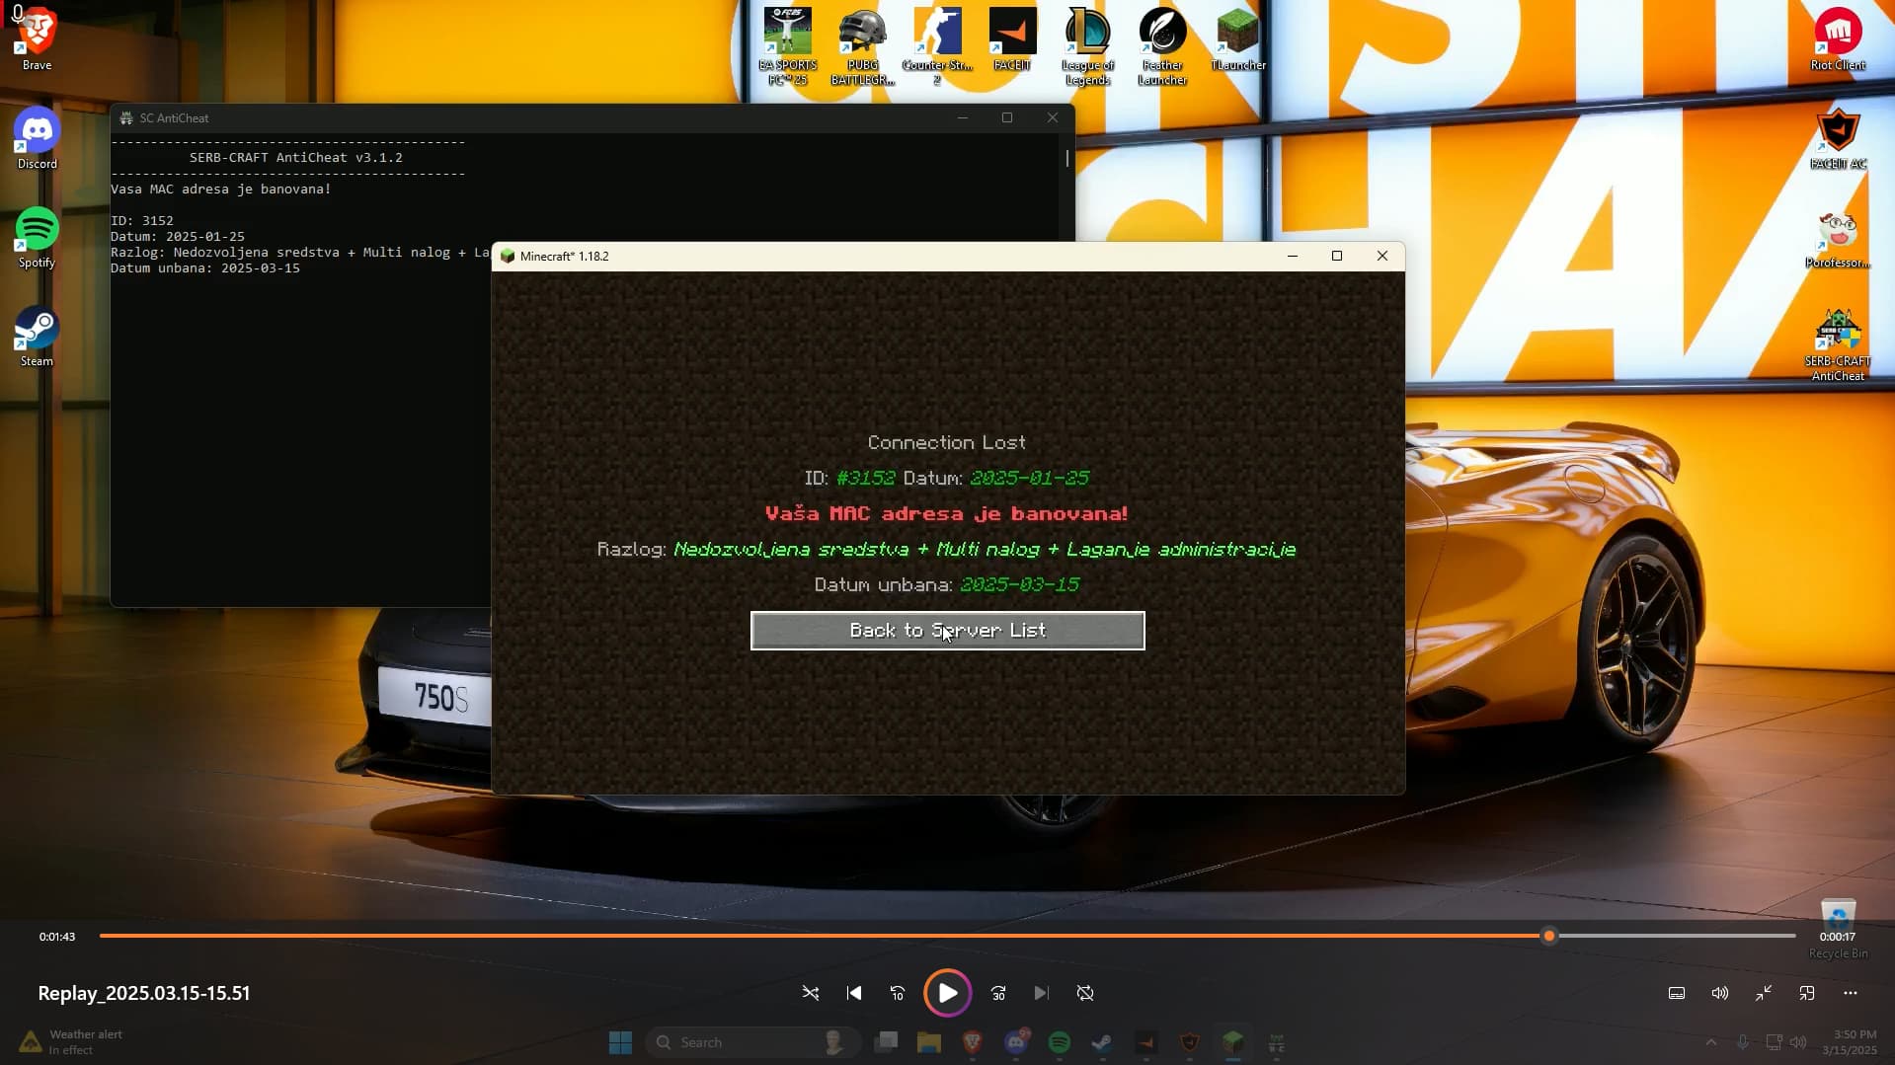
Task: Open the PUBG BATTLEGROUNDS shortcut
Action: click(x=862, y=45)
